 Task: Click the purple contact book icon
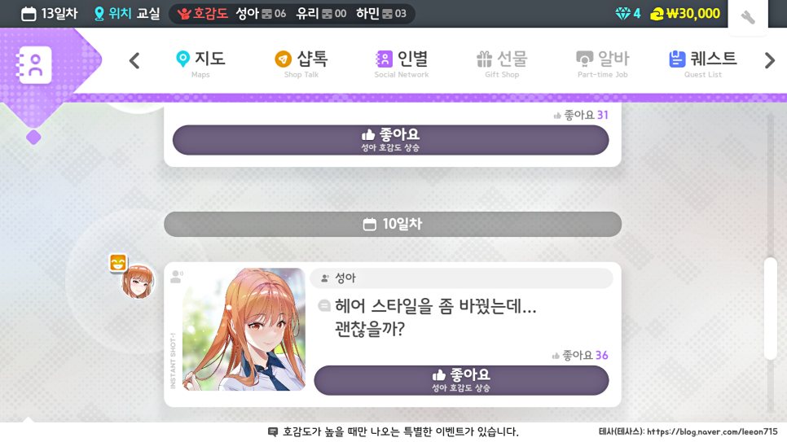pyautogui.click(x=34, y=65)
